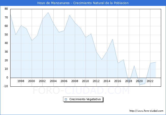Screen dimensions: 166x115
Task: Click the x-axis label 2010
Action: 86,81
